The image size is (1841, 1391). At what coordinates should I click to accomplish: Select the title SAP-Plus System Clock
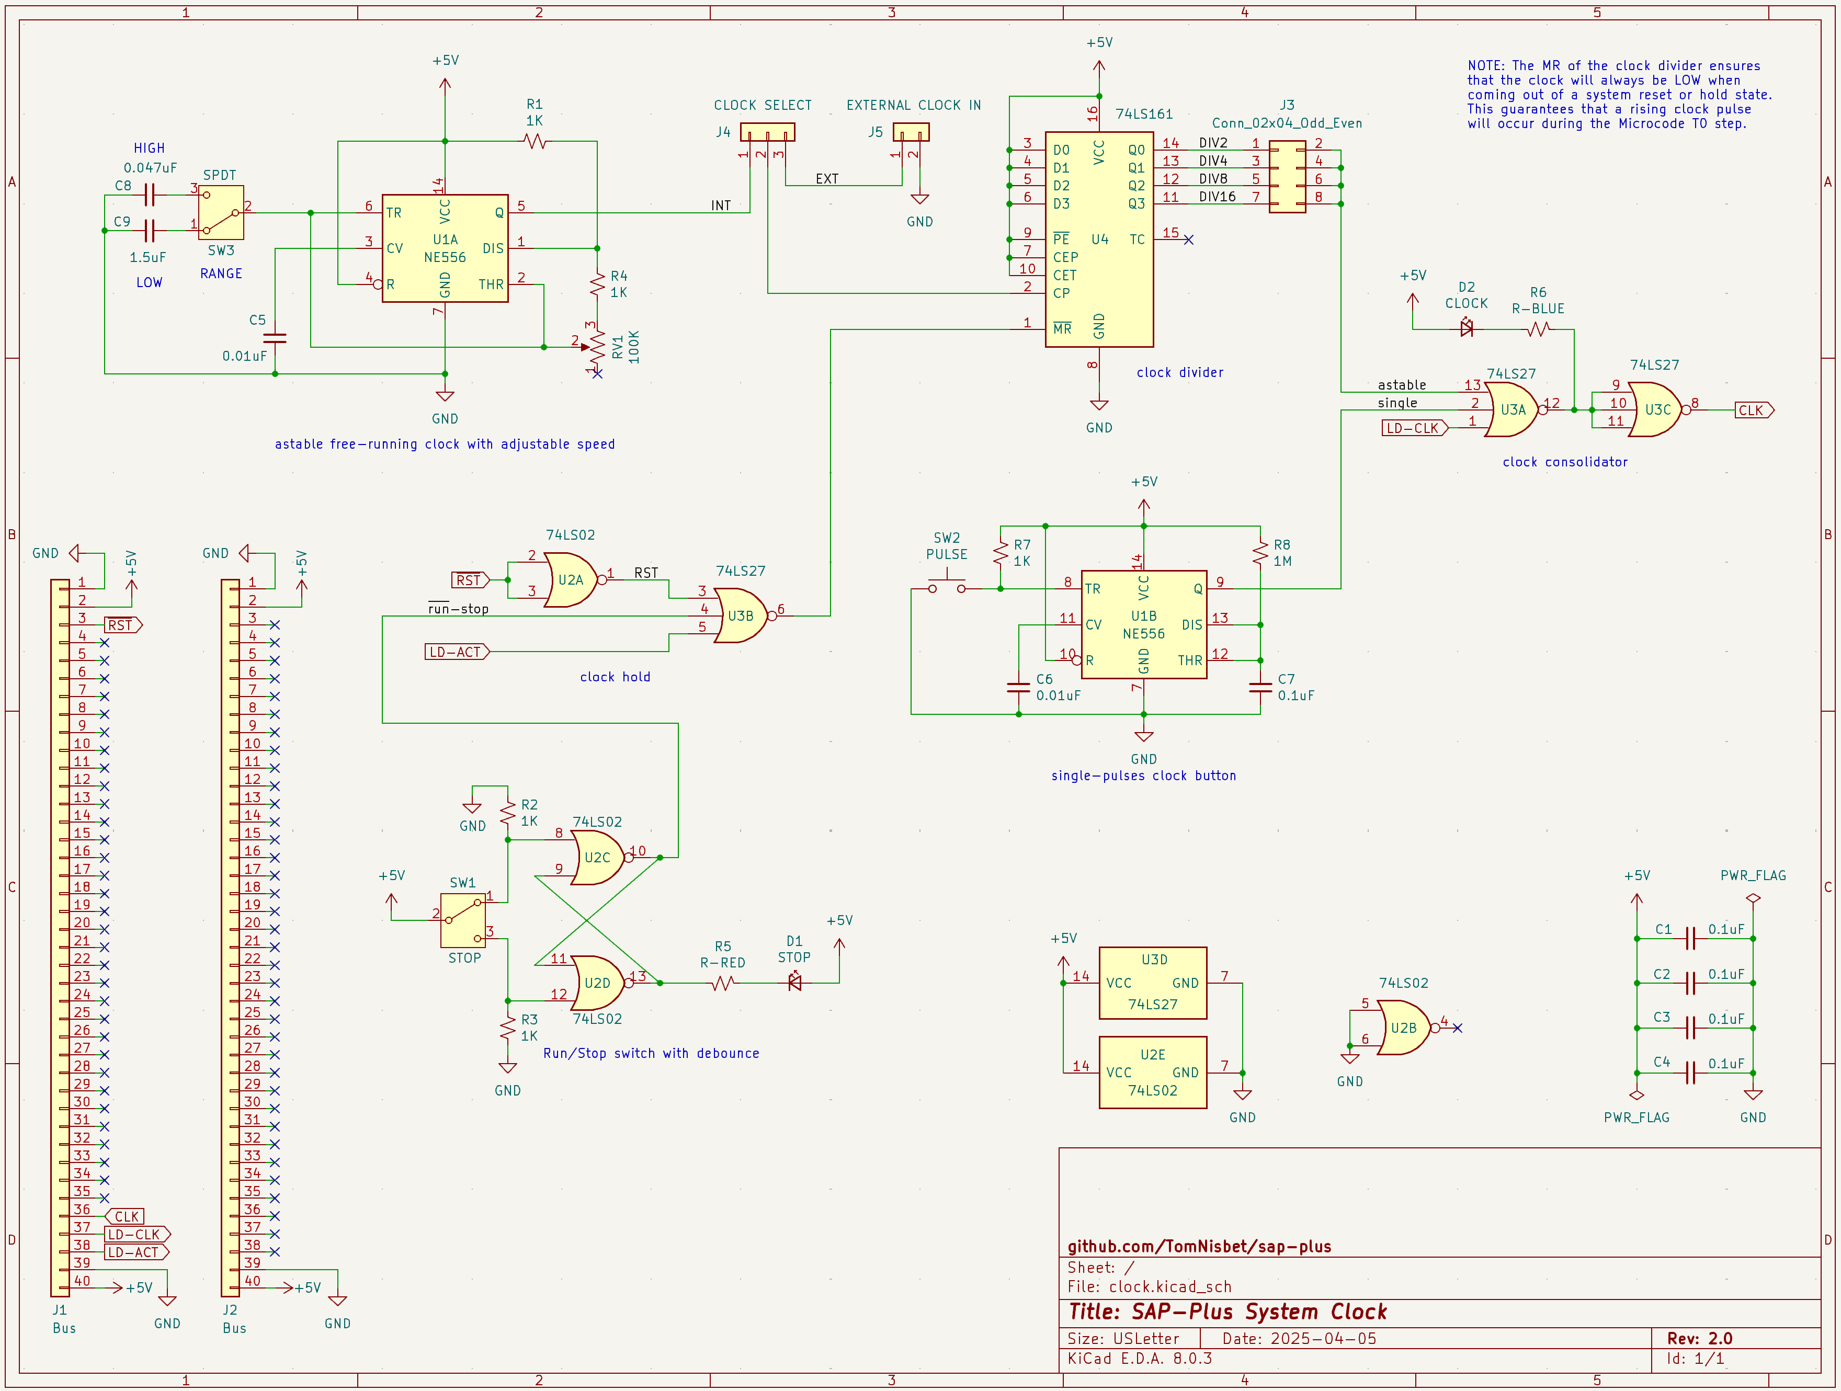(1228, 1311)
